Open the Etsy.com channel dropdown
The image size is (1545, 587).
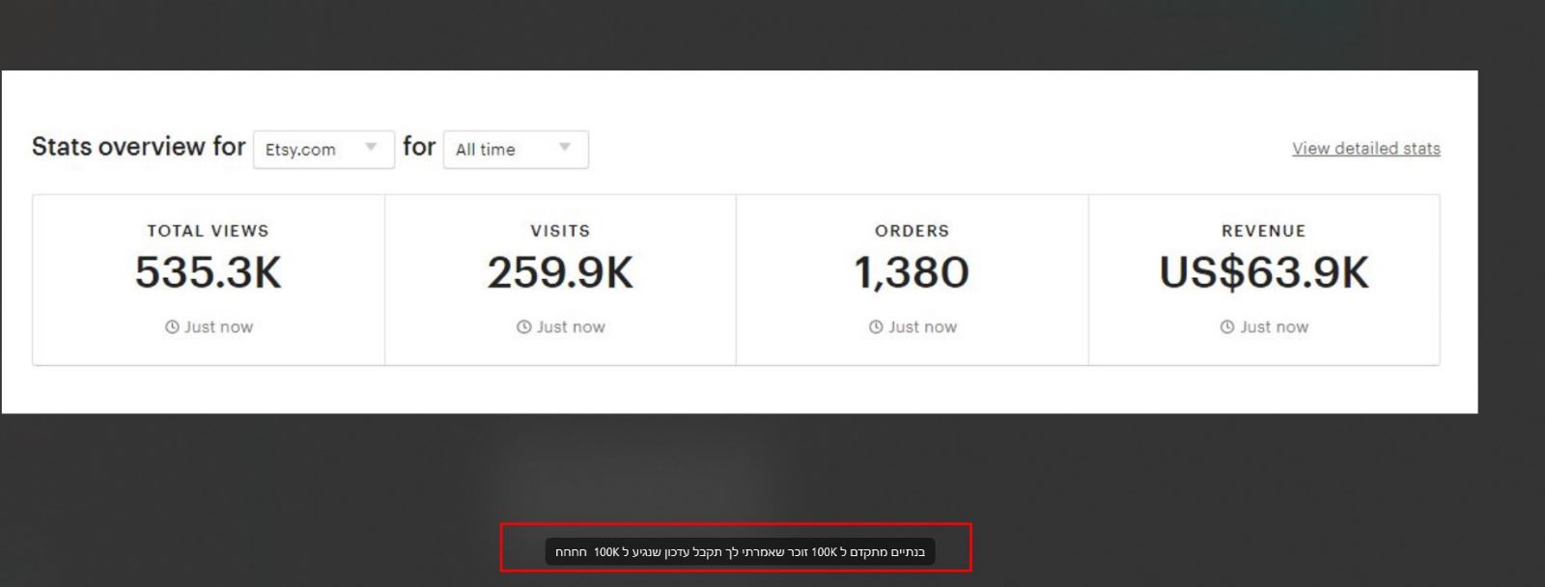(x=323, y=150)
